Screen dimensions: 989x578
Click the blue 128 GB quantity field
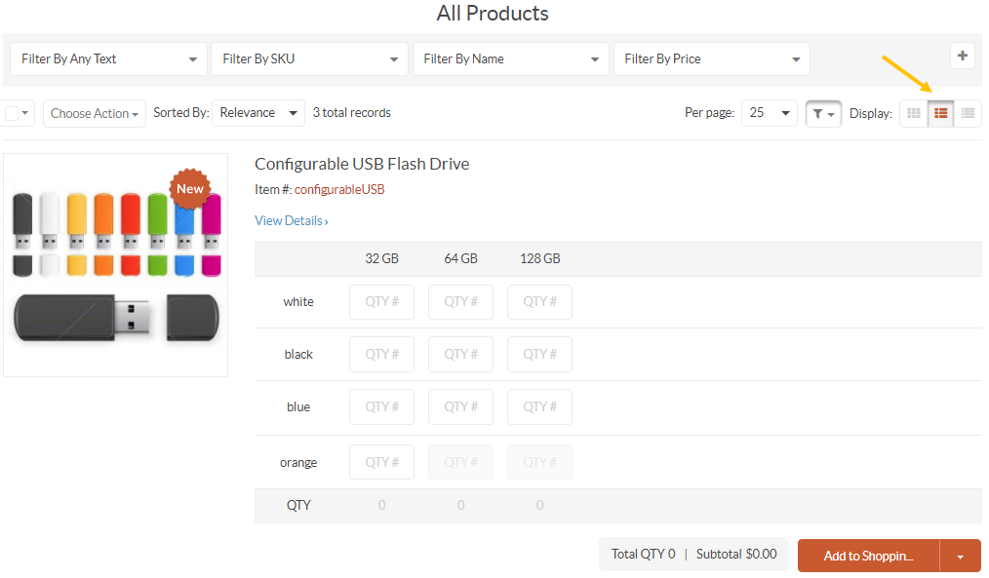tap(539, 407)
